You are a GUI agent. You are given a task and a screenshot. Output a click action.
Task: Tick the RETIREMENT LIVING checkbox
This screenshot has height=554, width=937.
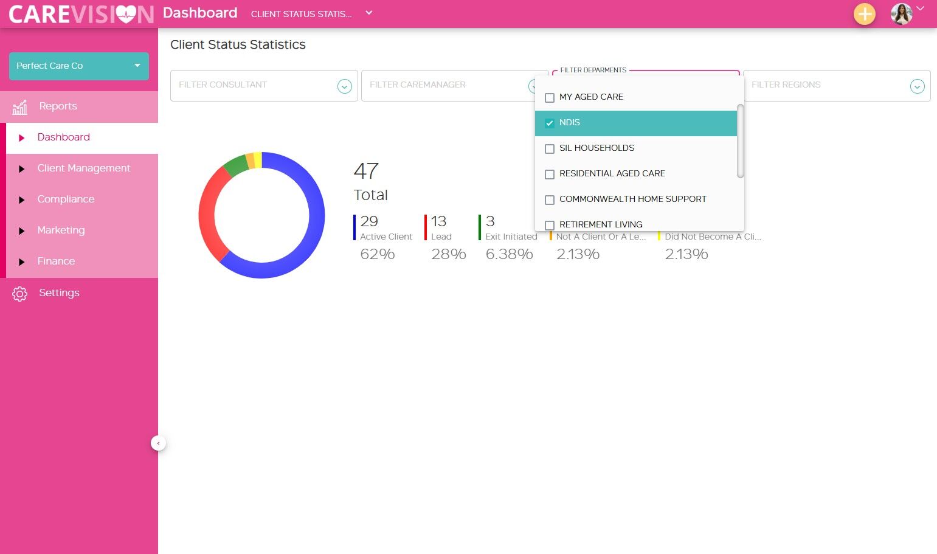pos(550,225)
